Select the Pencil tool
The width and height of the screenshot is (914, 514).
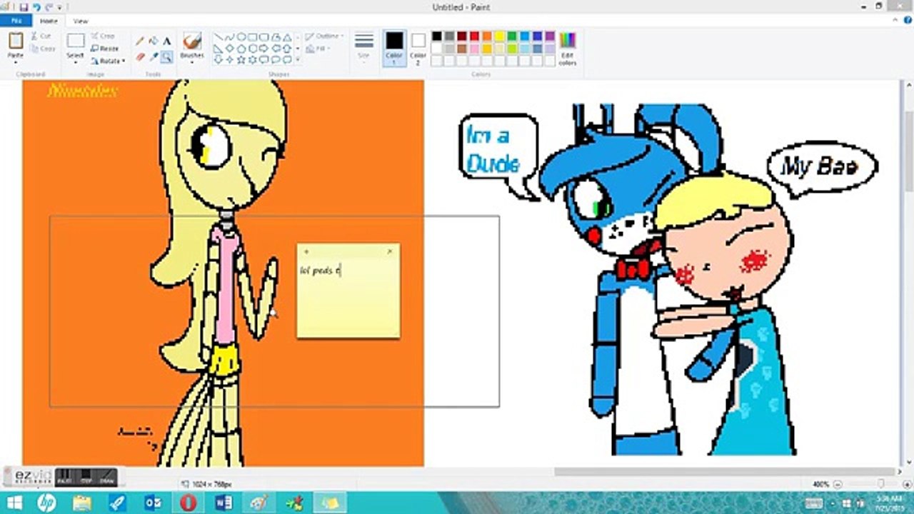coord(140,41)
